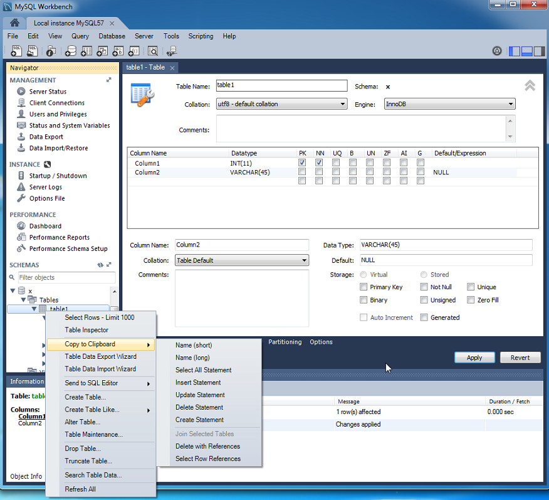Open the Performance Dashboard
The image size is (549, 500).
45,226
